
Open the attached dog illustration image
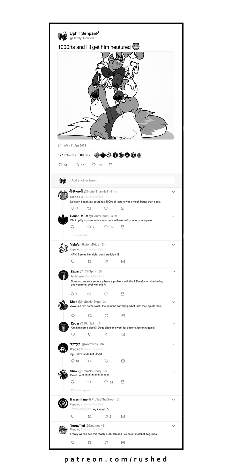116,96
